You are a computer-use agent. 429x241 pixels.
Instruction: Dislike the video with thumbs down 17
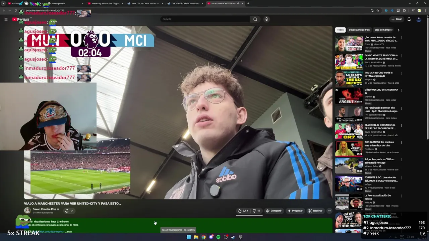point(256,211)
